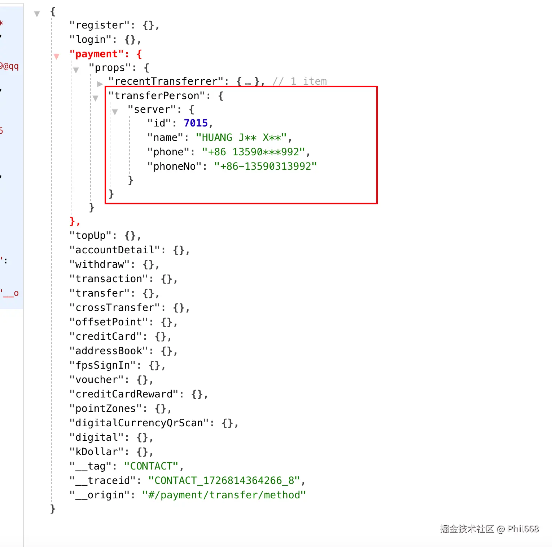Select the red "payment" key

click(97, 54)
